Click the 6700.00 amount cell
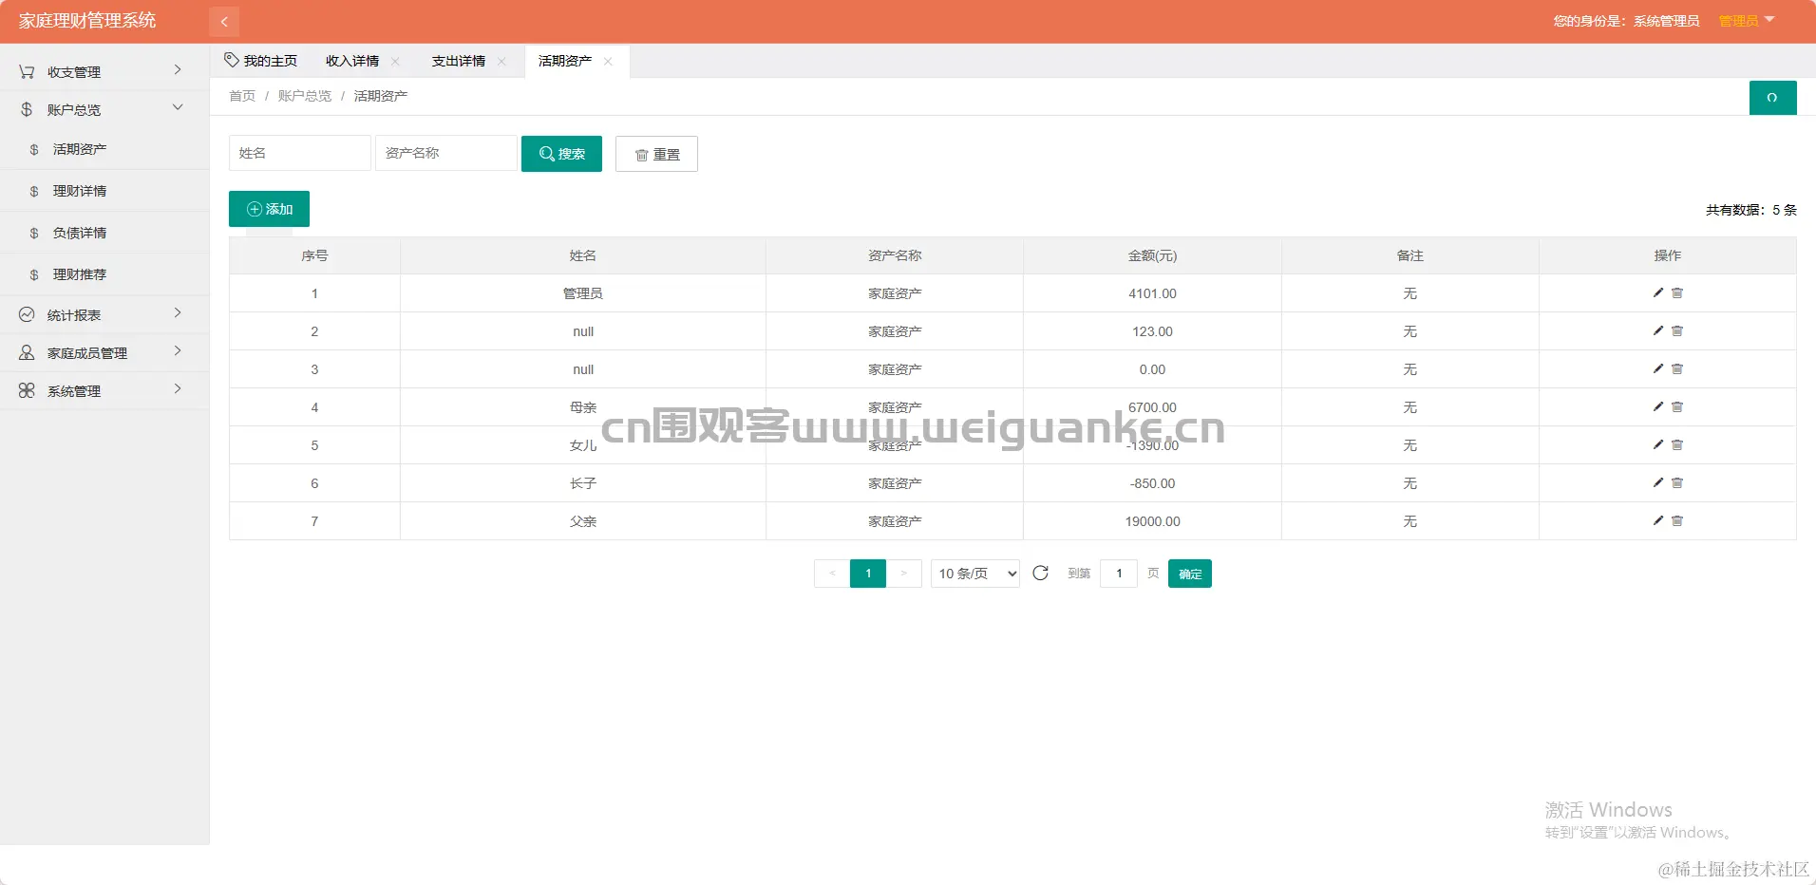 point(1152,407)
